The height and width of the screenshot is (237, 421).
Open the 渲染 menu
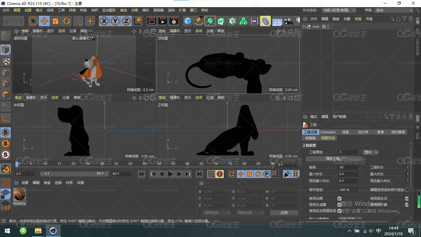coord(171,10)
